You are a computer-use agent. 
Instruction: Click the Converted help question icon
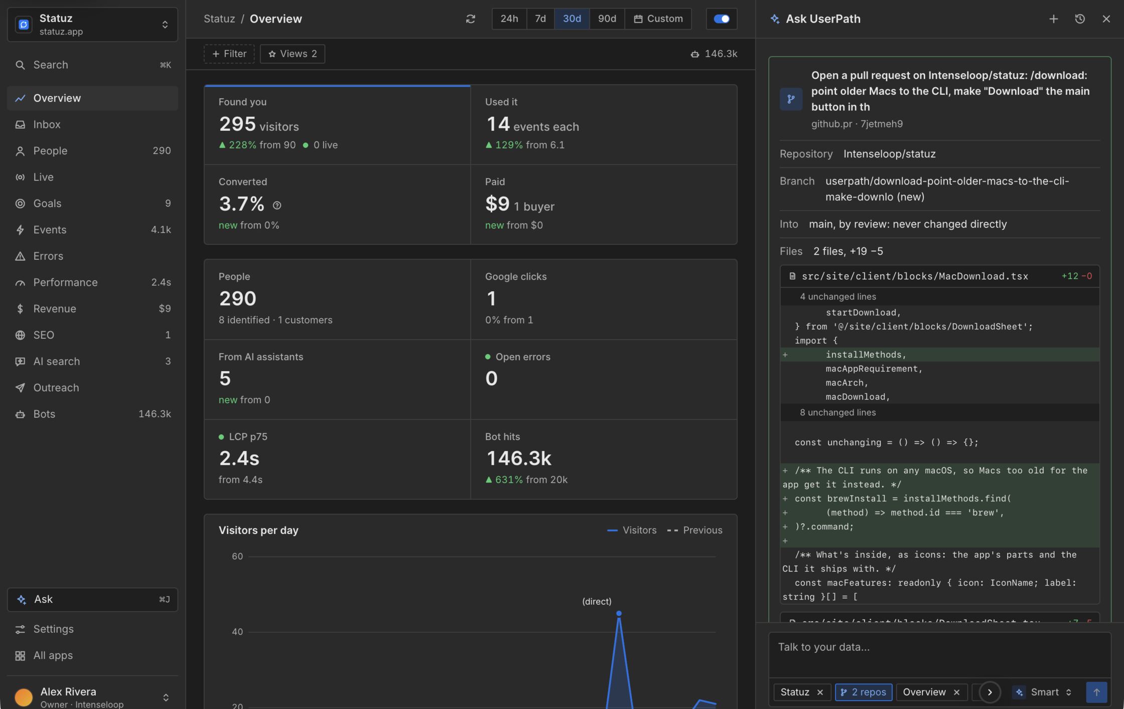(x=276, y=206)
